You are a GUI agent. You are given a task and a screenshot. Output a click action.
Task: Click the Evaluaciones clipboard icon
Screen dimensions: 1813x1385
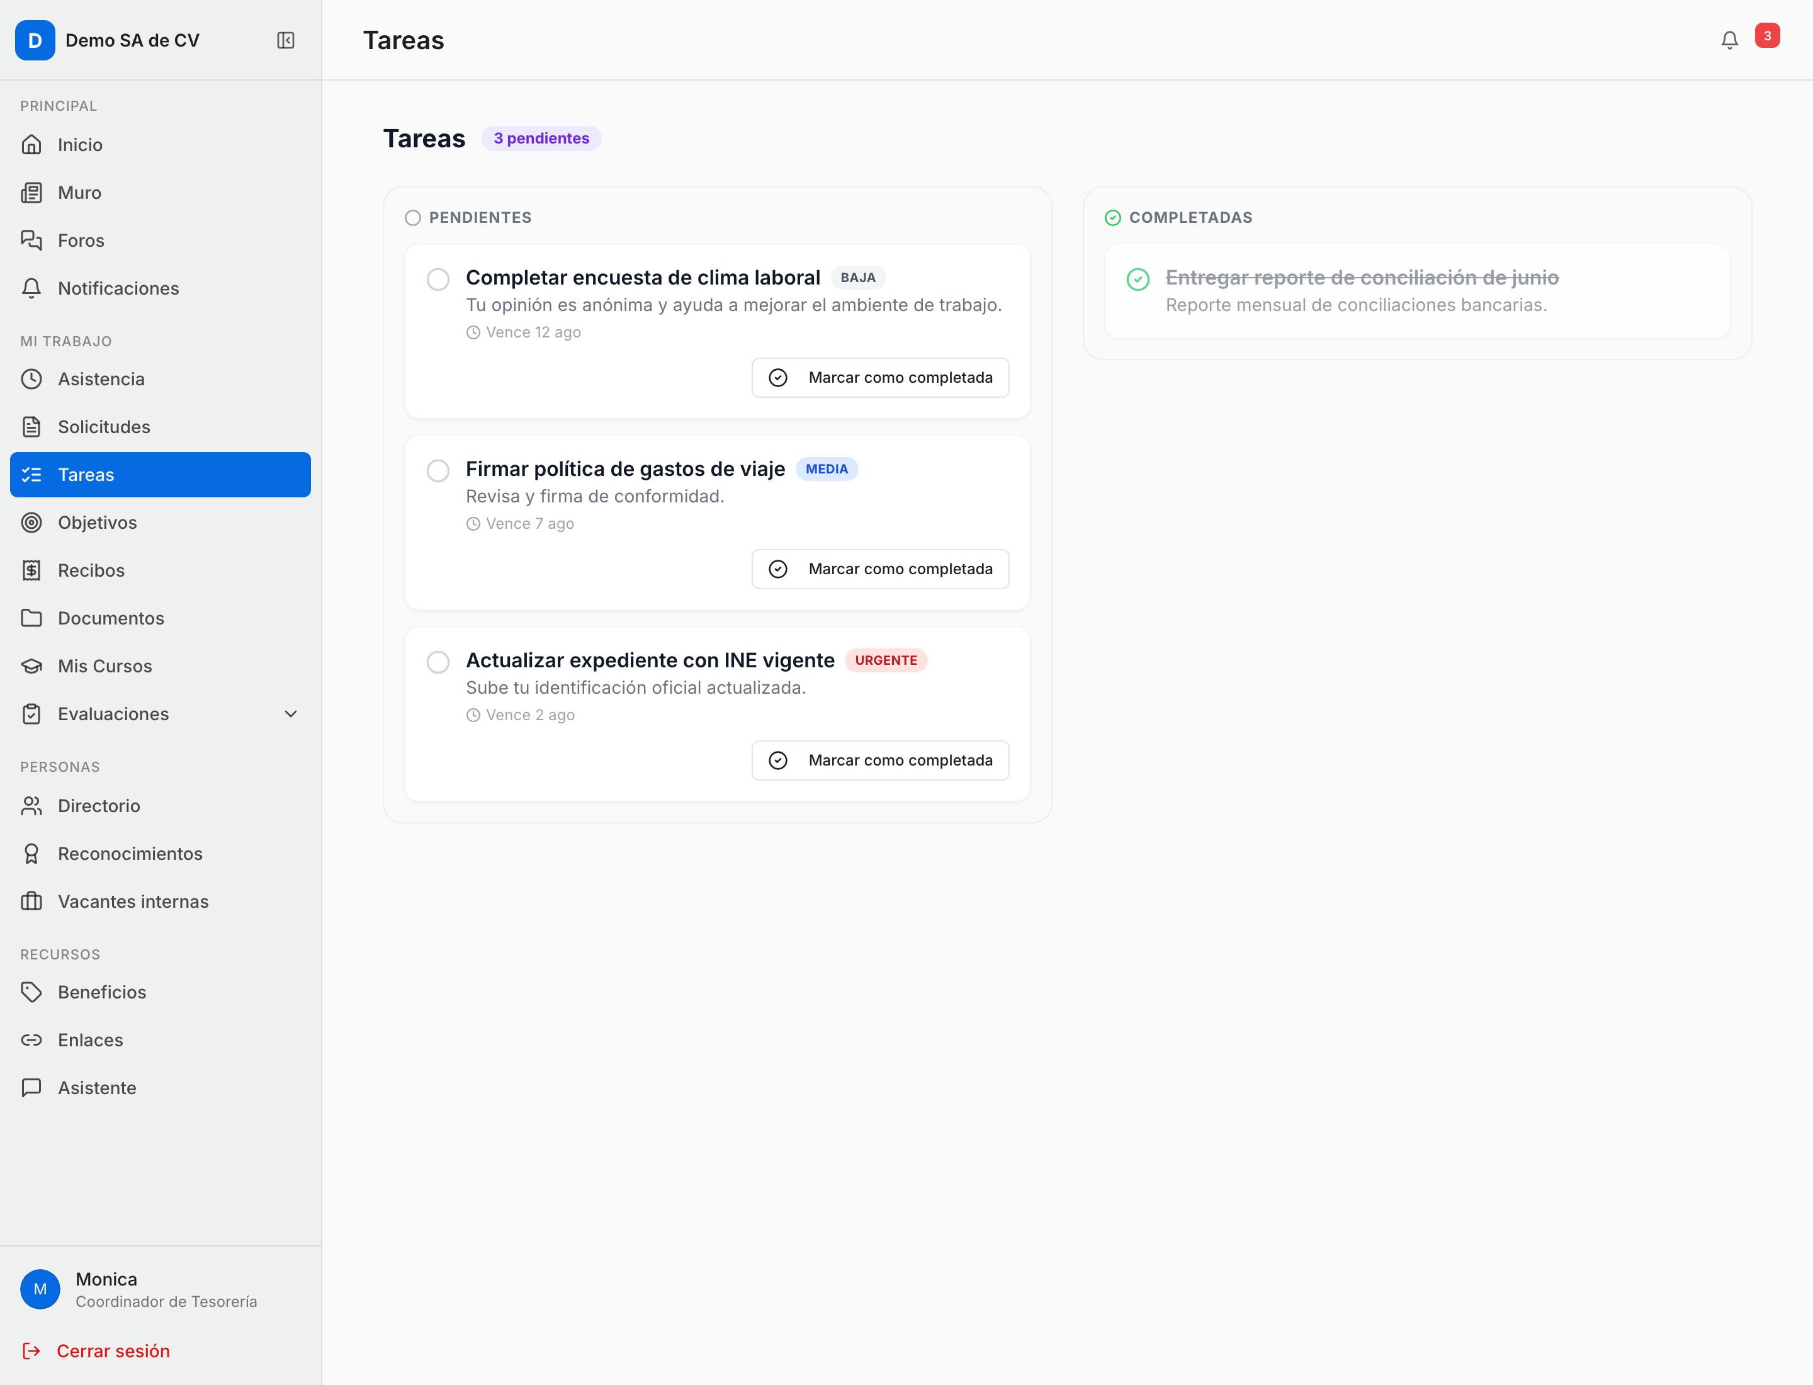pyautogui.click(x=31, y=714)
